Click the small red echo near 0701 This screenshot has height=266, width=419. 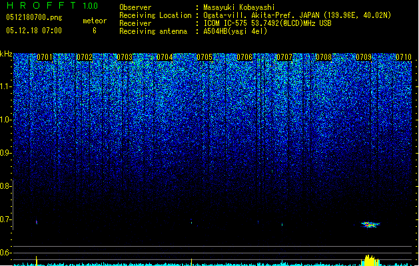[37, 222]
